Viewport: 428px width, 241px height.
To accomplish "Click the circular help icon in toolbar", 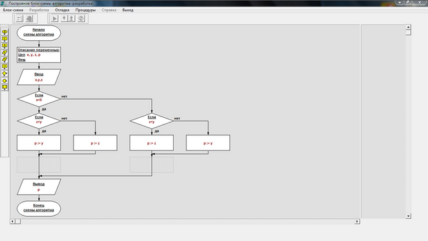I will point(81,19).
